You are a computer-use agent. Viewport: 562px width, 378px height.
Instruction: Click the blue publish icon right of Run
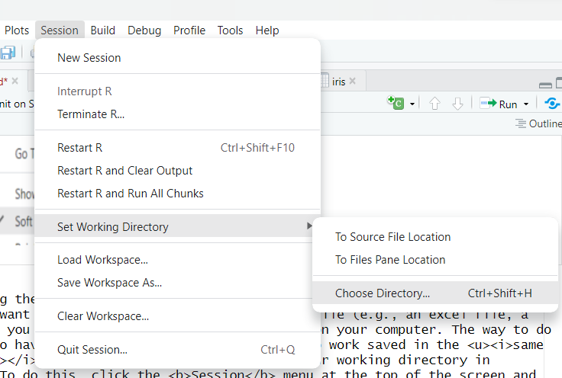[x=552, y=104]
